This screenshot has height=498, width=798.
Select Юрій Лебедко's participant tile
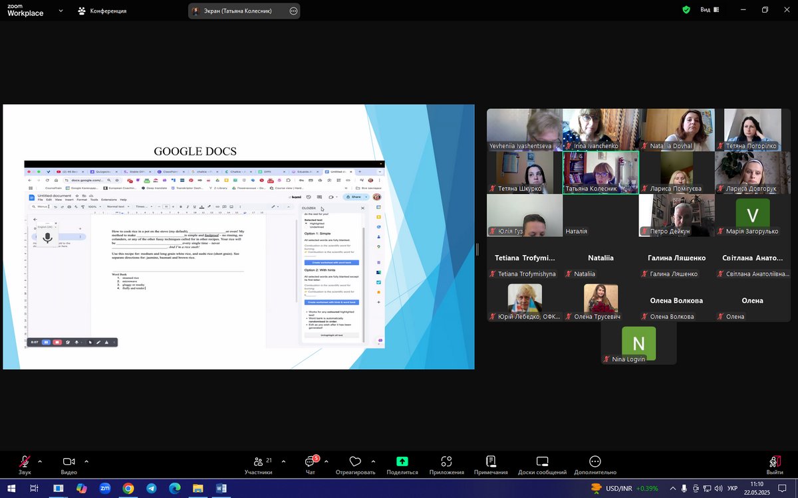pos(525,301)
